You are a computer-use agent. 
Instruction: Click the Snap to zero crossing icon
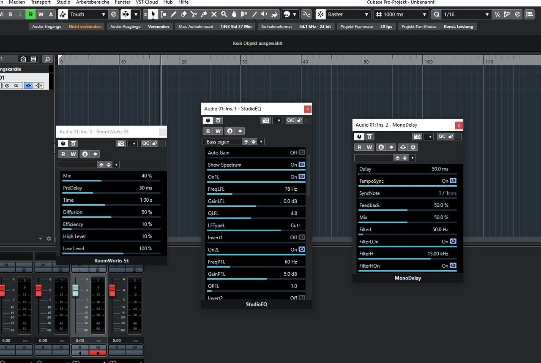tap(307, 14)
